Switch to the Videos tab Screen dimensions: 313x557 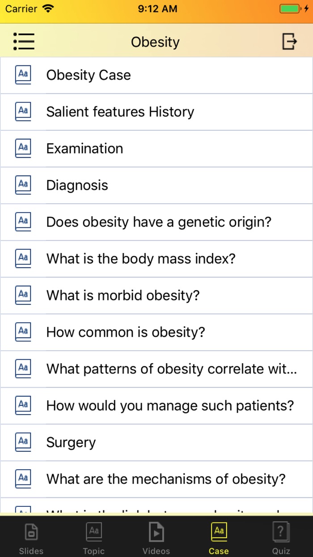156,537
